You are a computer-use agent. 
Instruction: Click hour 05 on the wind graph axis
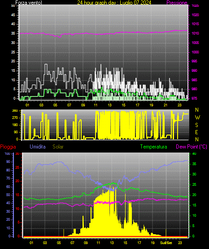click(55, 105)
